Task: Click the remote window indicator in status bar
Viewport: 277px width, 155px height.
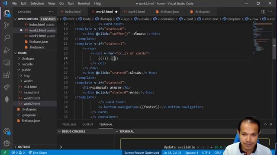Action: click(x=5, y=152)
